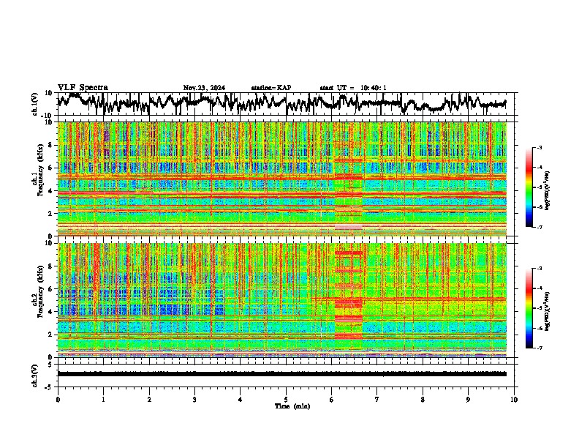This screenshot has height=448, width=579.
Task: Click time axis tick label "1"
Action: click(103, 400)
